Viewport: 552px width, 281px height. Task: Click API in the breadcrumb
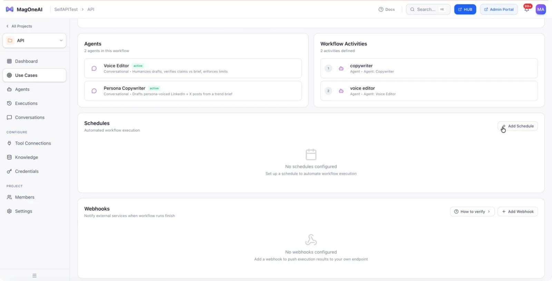[91, 9]
